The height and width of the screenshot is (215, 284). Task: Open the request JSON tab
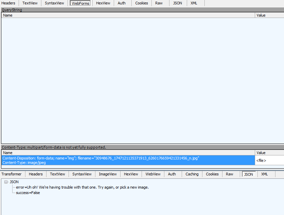[x=177, y=3]
